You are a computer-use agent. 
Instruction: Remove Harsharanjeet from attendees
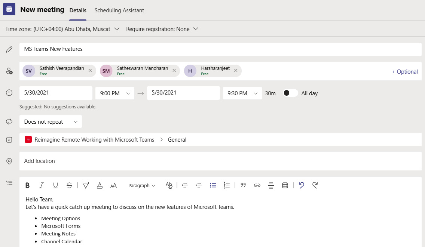point(236,70)
